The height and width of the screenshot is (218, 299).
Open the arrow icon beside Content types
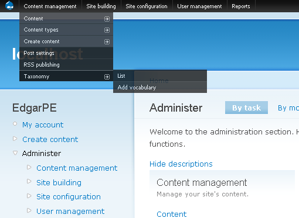pos(107,30)
